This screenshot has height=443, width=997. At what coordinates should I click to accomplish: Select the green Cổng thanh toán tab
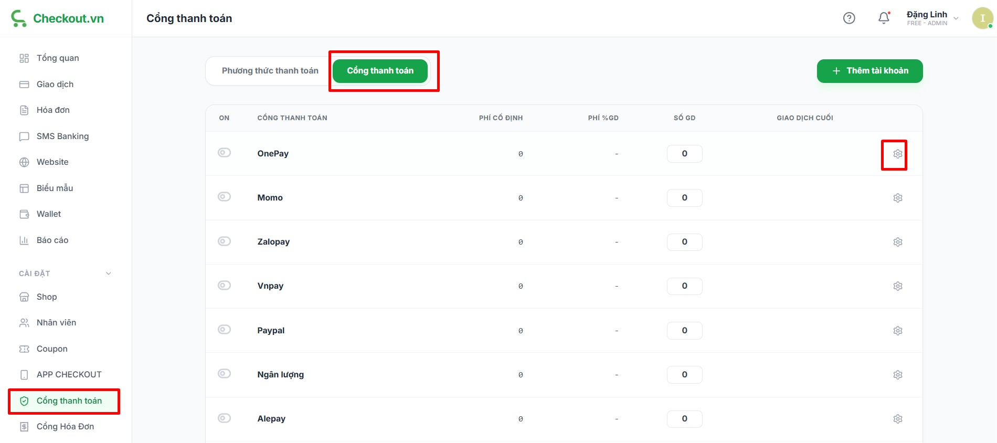(380, 71)
